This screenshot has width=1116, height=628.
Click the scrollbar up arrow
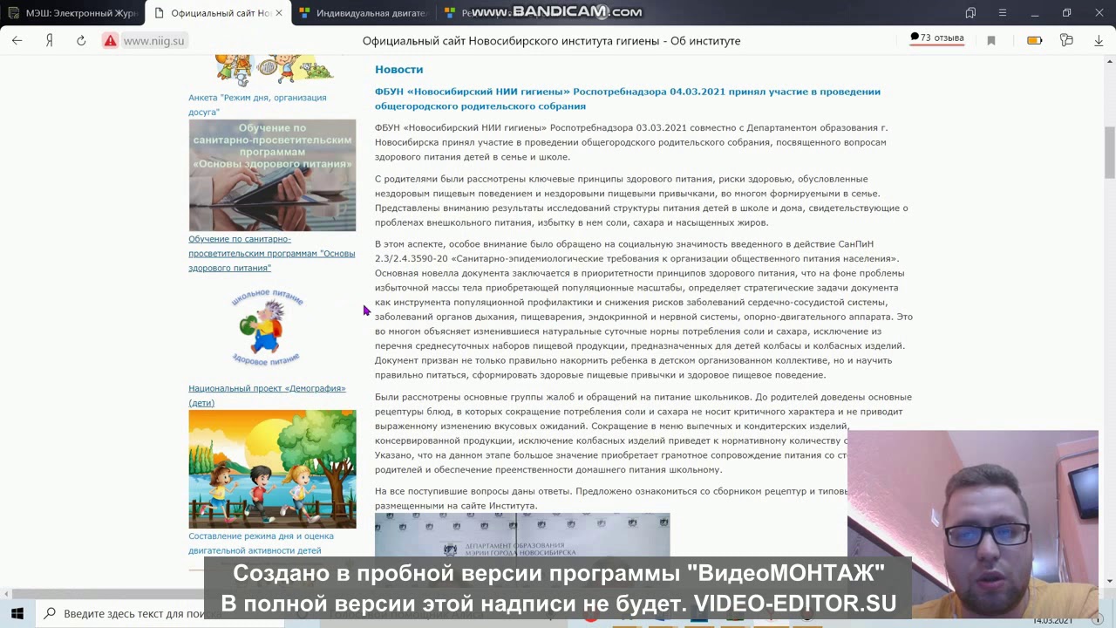pos(1110,61)
